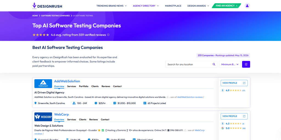Expand the Agency Directory menu
This screenshot has height=140, width=281.
[x=146, y=6]
